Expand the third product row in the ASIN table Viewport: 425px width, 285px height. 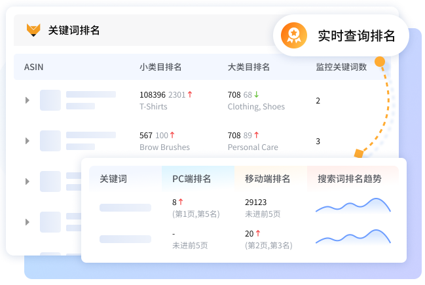click(28, 181)
